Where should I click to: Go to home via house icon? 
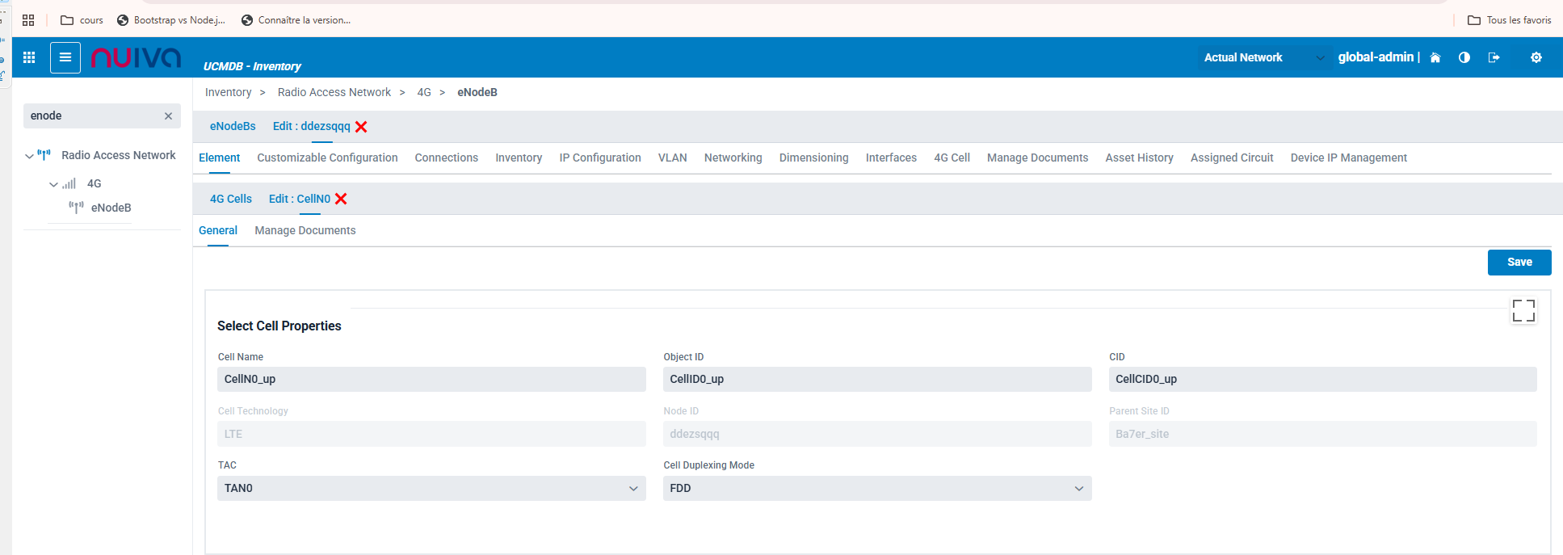pos(1435,57)
